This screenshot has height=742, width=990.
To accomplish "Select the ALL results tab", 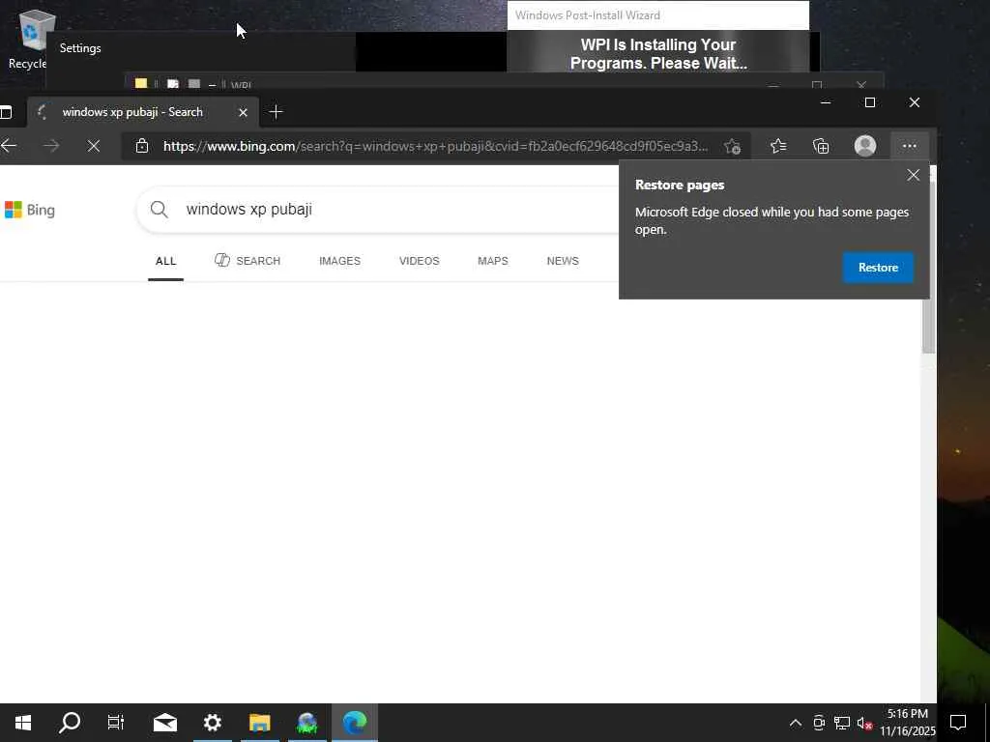I will tap(166, 261).
